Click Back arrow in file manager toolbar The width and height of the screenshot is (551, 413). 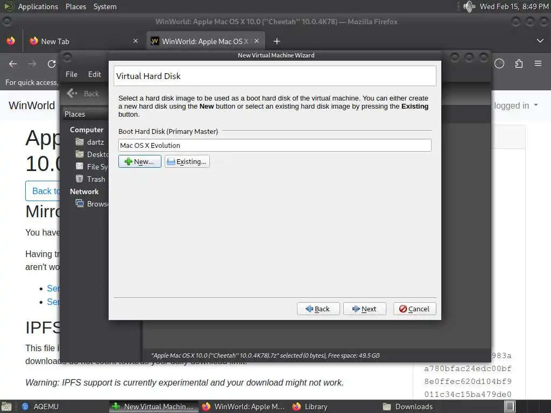73,94
